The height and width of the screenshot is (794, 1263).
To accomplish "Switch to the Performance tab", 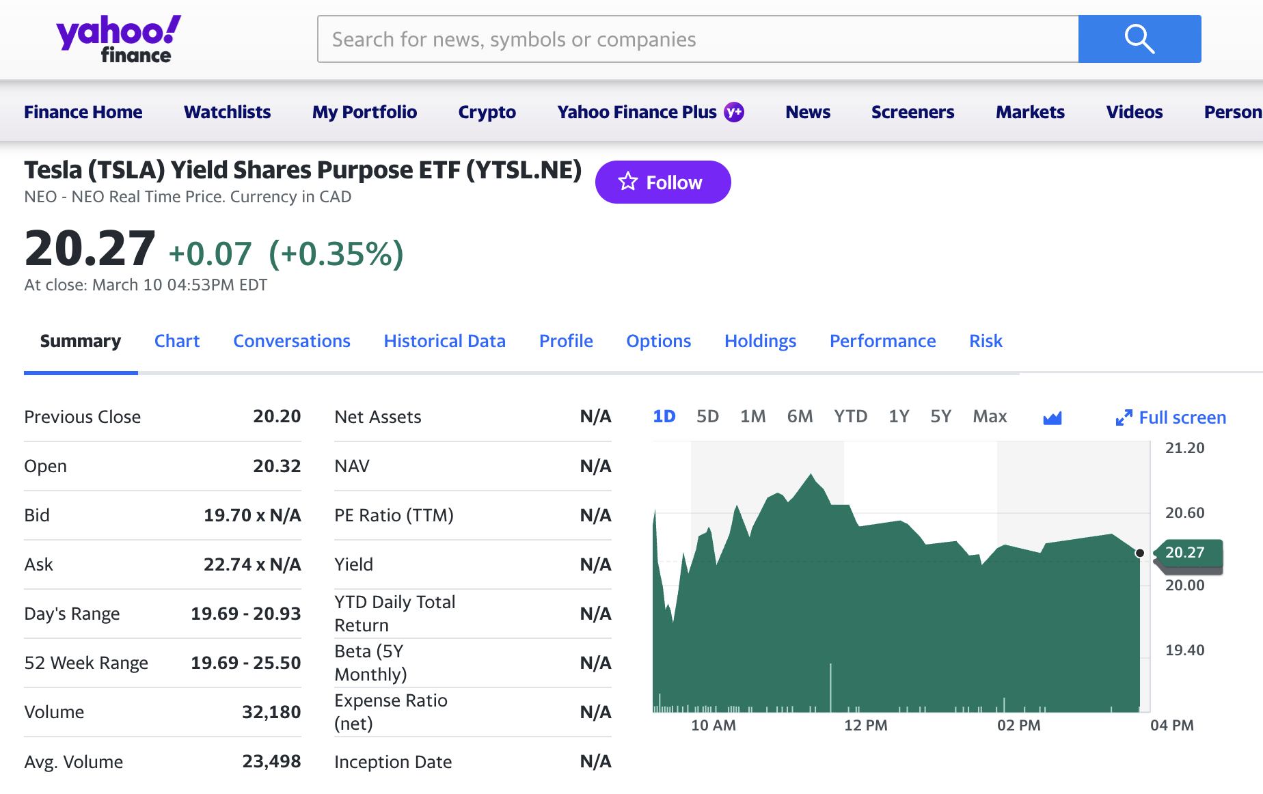I will 883,341.
